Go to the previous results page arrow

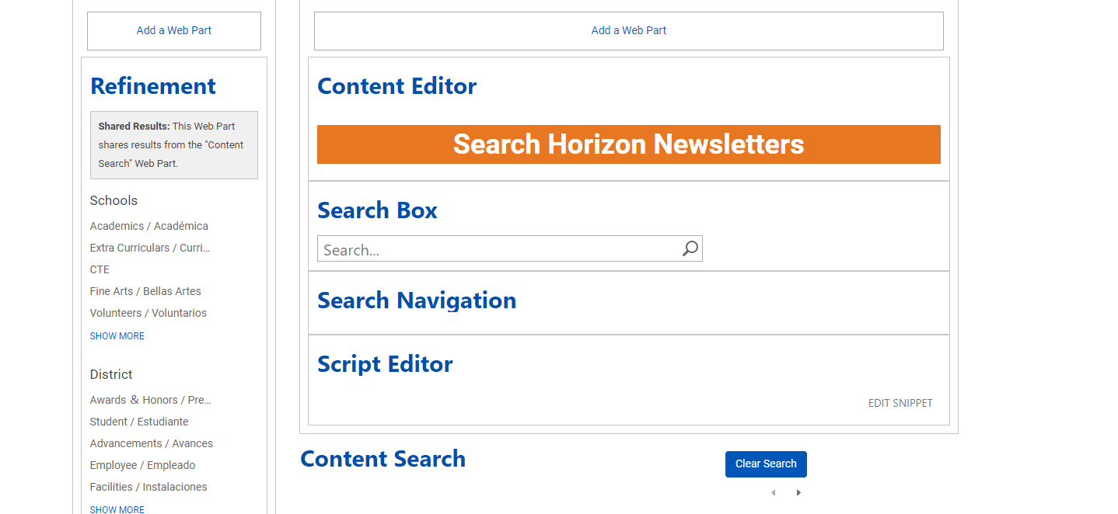(x=773, y=491)
